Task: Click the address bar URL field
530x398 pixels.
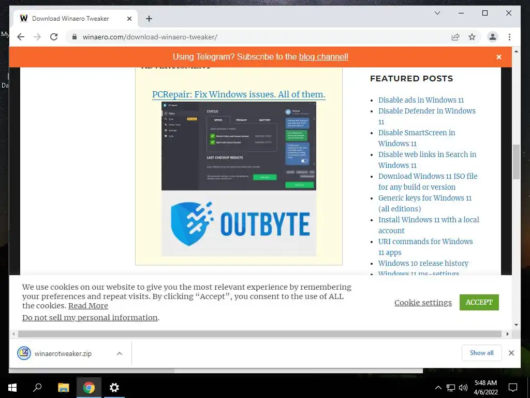Action: tap(260, 37)
